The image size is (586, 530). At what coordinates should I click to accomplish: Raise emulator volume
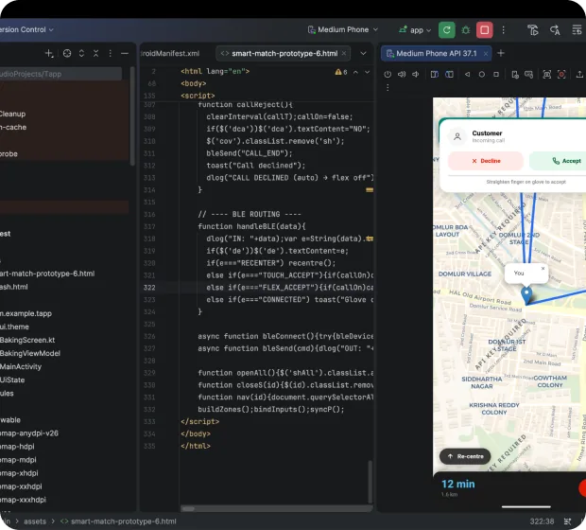point(402,74)
